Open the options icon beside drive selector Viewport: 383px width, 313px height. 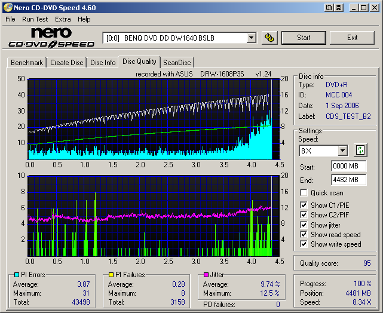coord(269,38)
